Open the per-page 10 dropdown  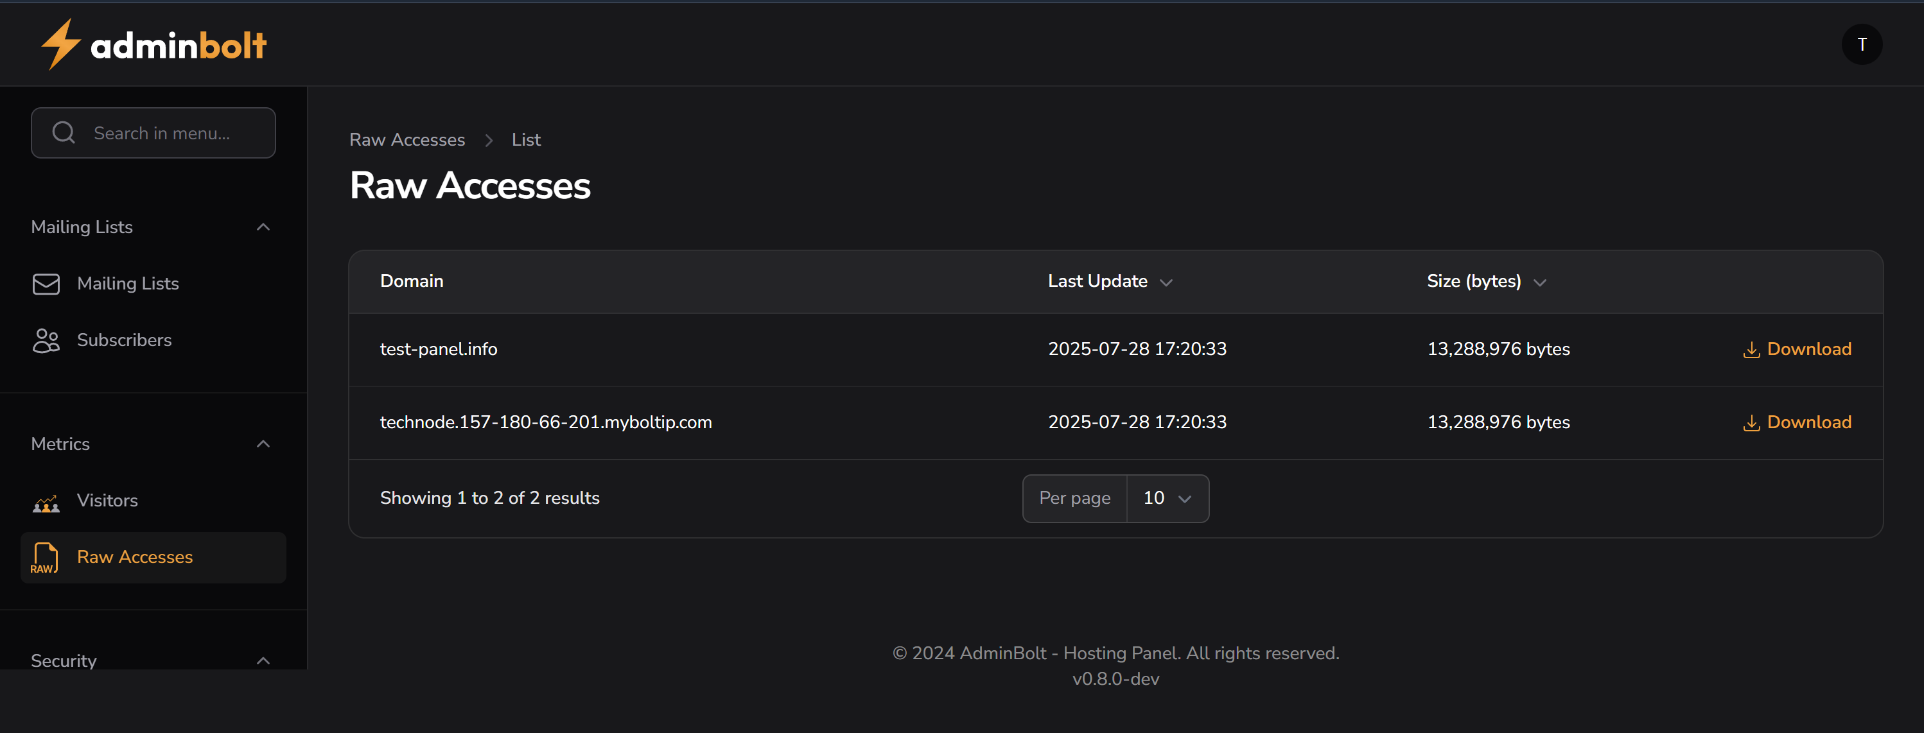click(x=1167, y=498)
